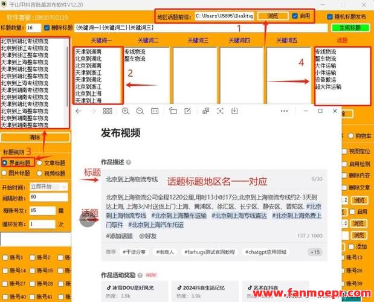The height and width of the screenshot is (302, 374).
Task: Select the #电商人 recommended tag
Action: [x=165, y=252]
